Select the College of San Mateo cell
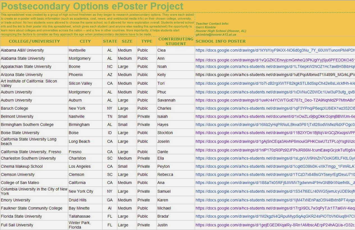 point(34,183)
